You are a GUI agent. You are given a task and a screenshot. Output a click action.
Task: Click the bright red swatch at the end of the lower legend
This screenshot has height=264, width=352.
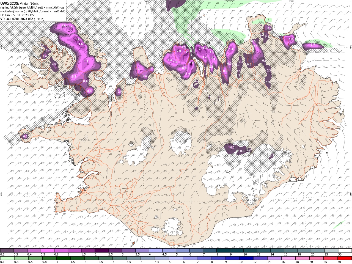point(345,258)
